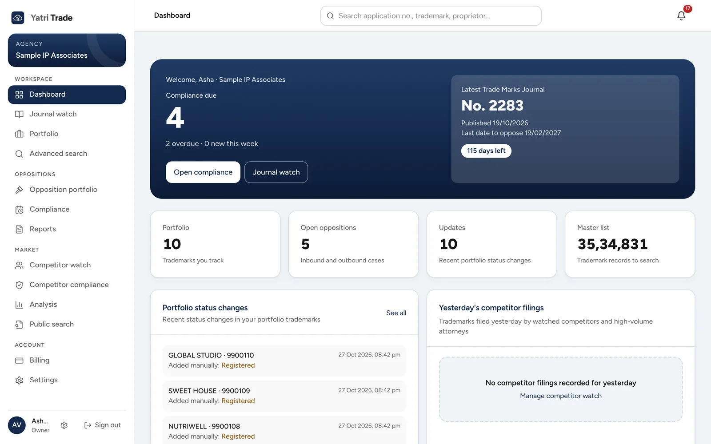Click the Public search icon

19,325
